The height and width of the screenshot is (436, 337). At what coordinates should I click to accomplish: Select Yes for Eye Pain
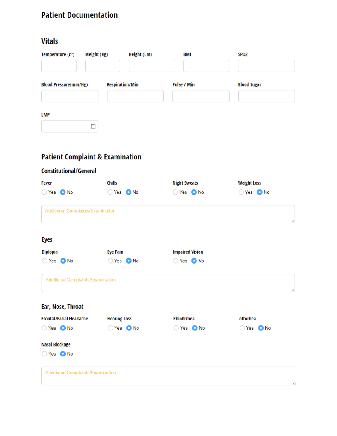click(110, 261)
